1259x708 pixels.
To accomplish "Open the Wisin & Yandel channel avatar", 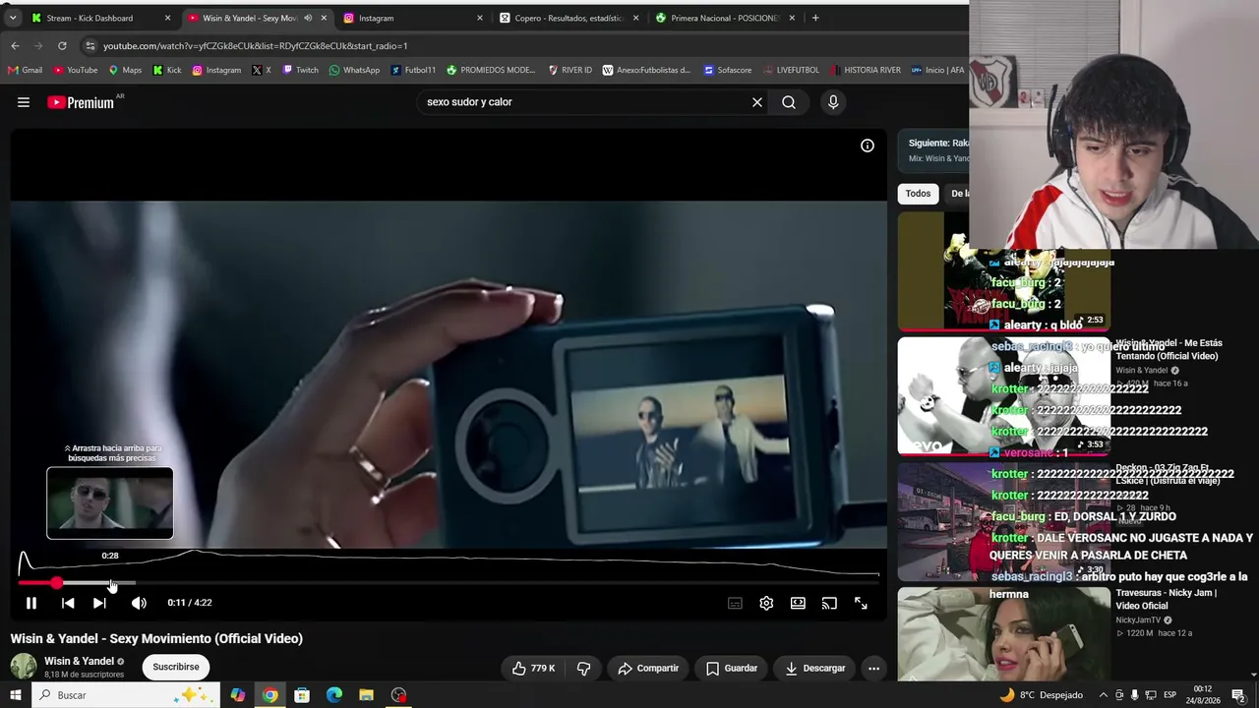I will click(x=24, y=667).
